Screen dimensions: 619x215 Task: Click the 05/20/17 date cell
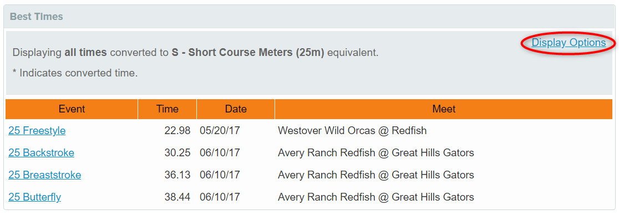pyautogui.click(x=220, y=131)
